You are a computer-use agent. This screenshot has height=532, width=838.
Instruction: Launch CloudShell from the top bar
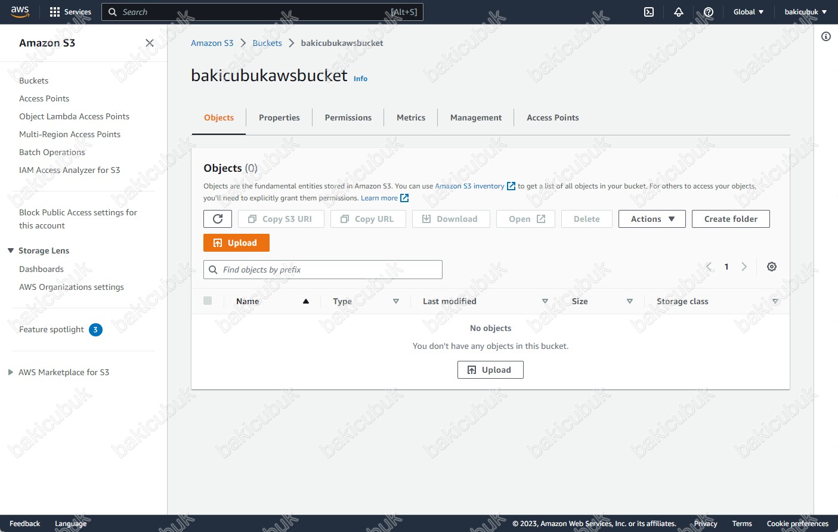pos(649,12)
